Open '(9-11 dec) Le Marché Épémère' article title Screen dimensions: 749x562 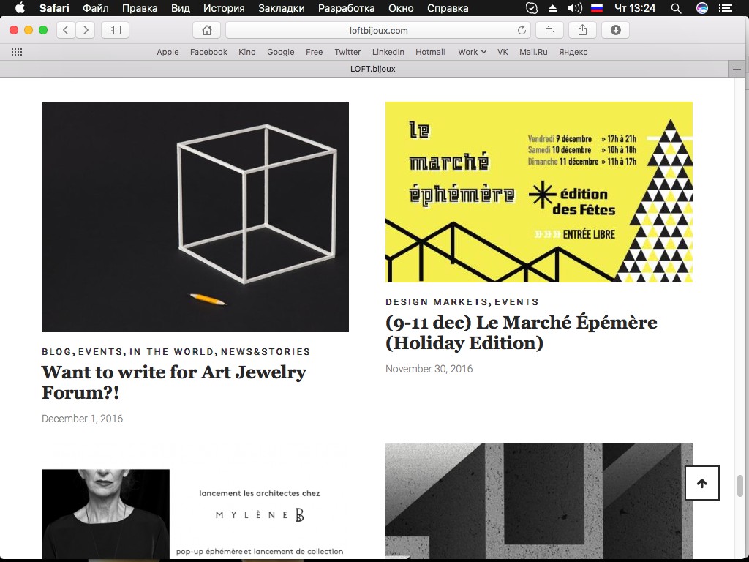click(x=521, y=332)
